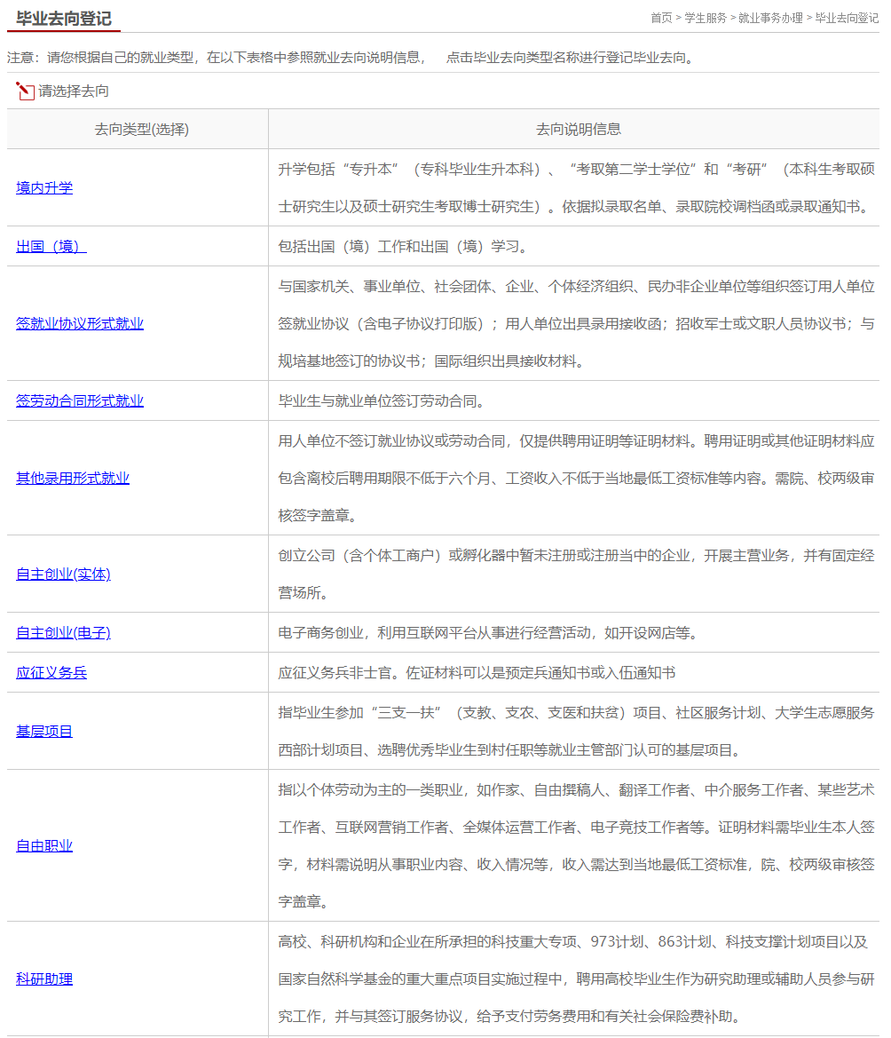Screen dimensions: 891x1038
Task: Select 自主创业(电子) destination link
Action: [63, 633]
